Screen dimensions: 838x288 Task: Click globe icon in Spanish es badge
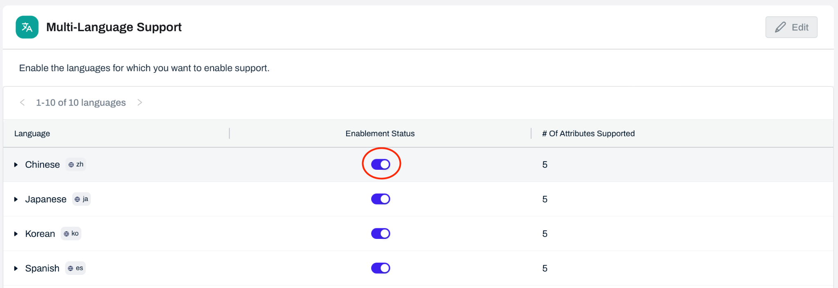tap(70, 269)
